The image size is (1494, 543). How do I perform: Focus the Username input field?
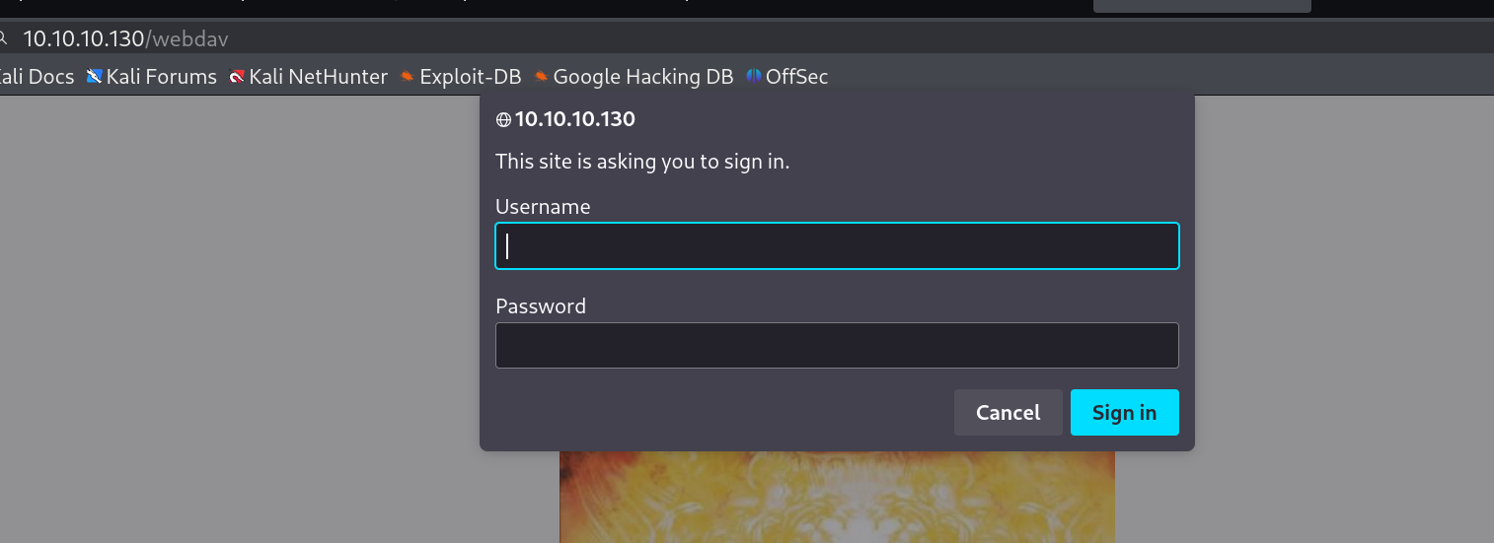click(837, 246)
